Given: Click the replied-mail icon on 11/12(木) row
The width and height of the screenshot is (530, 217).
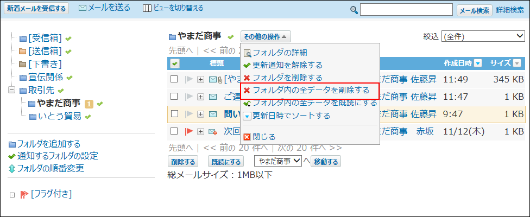Looking at the screenshot, I should [x=213, y=132].
